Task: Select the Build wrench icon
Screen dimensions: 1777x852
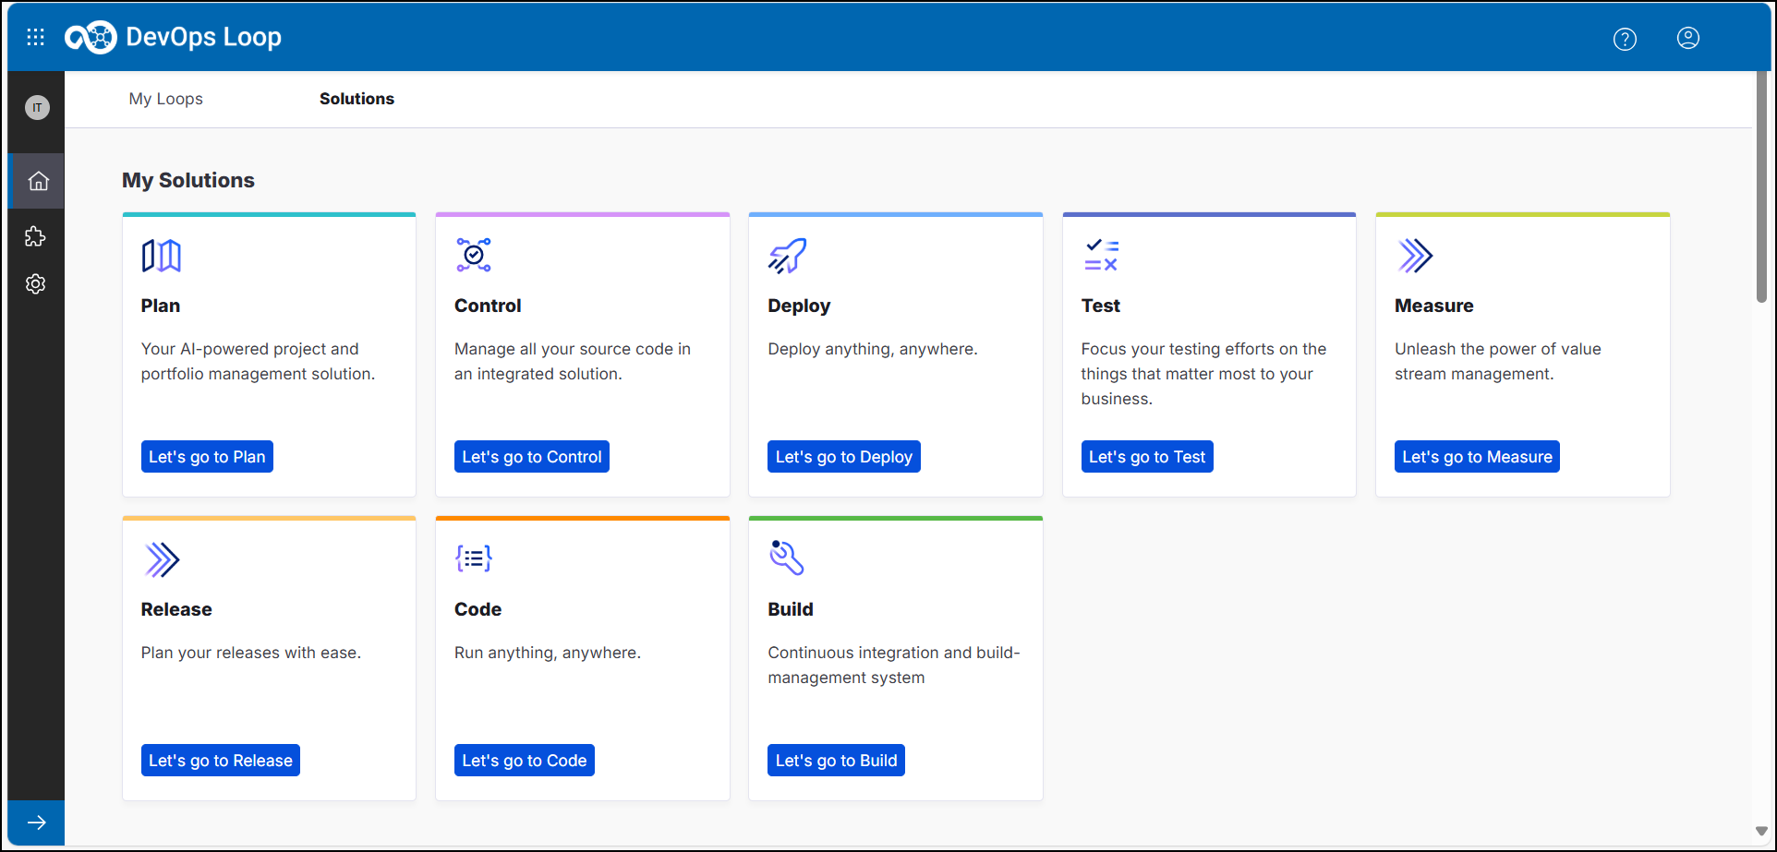Action: click(x=786, y=558)
